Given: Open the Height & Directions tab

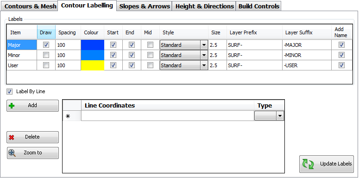Looking at the screenshot, I should point(204,6).
